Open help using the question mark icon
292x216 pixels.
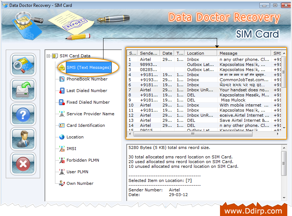pyautogui.click(x=23, y=114)
